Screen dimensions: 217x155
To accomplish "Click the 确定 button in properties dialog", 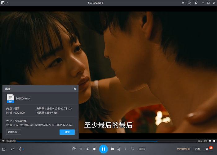I will tap(67, 132).
